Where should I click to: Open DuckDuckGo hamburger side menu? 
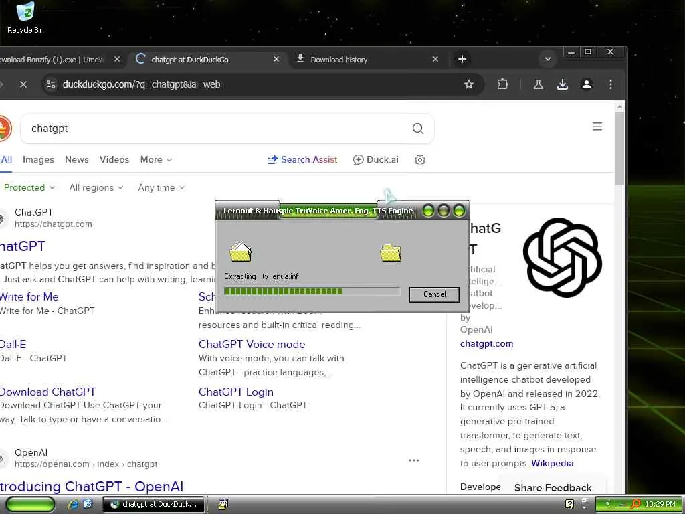[x=597, y=126]
